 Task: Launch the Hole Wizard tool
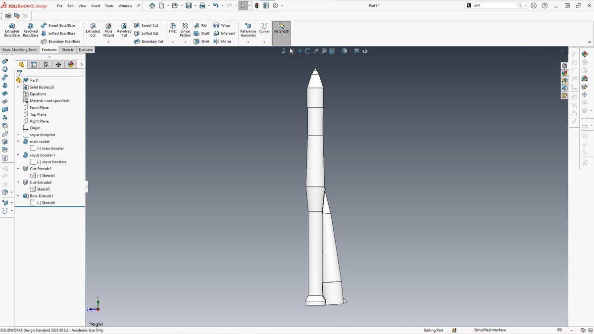(x=108, y=30)
